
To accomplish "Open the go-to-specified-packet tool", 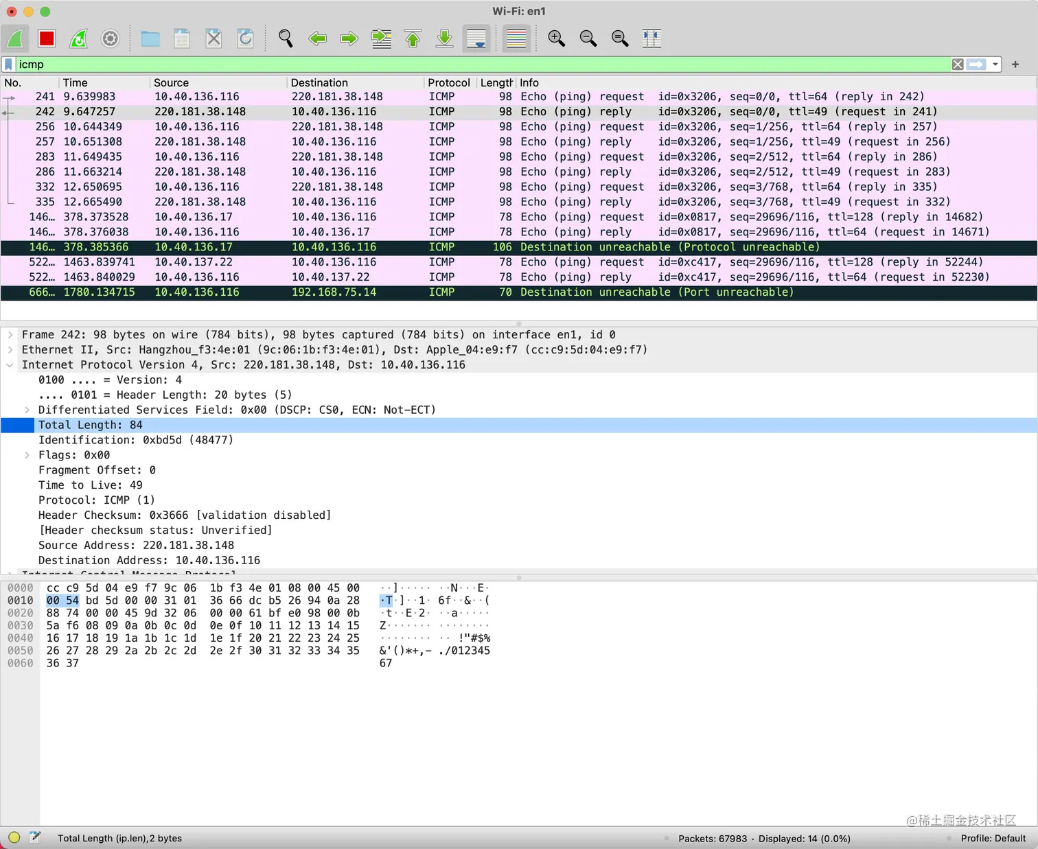I will [381, 38].
